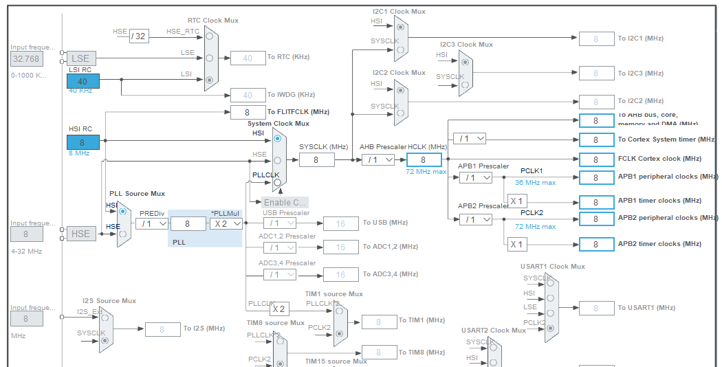722x367 pixels.
Task: Open the PREDiv divider dropdown
Action: (x=151, y=223)
